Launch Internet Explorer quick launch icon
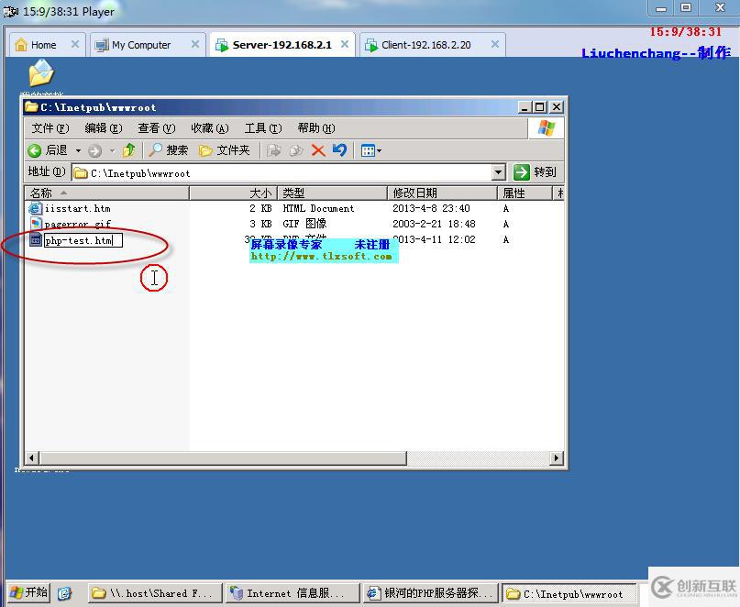740x607 pixels. 65,593
